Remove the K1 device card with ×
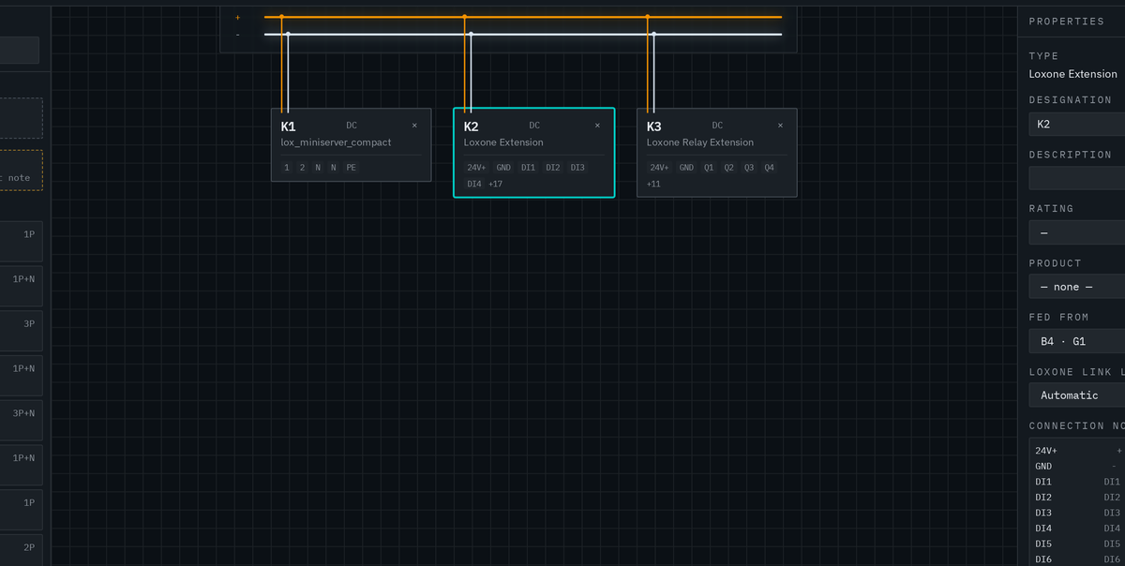Viewport: 1125px width, 566px height. click(x=414, y=126)
